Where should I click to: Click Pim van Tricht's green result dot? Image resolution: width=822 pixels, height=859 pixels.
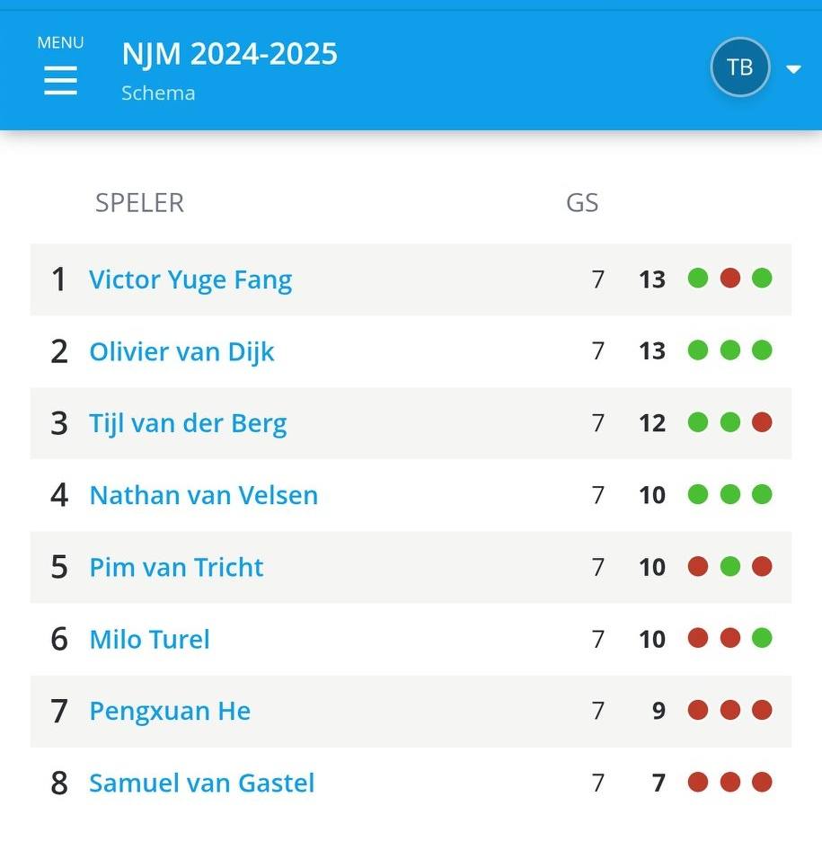[x=730, y=566]
